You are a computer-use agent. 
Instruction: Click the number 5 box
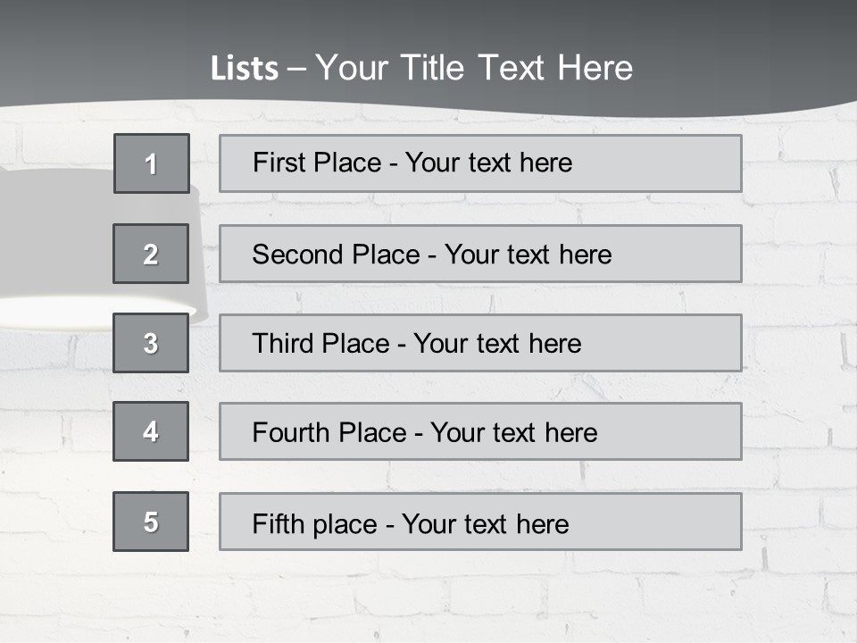[x=151, y=522]
